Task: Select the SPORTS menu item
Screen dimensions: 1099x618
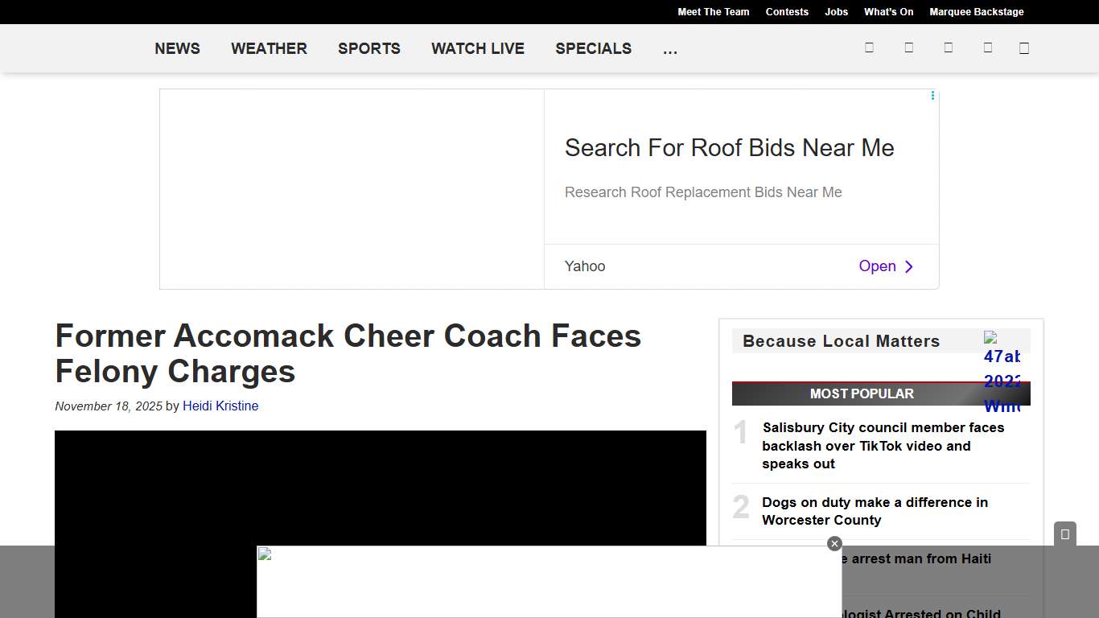Action: click(x=369, y=48)
